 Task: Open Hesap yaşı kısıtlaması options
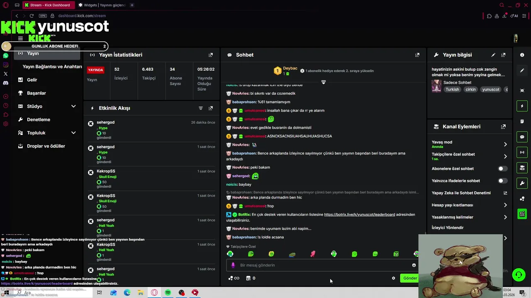(x=469, y=205)
